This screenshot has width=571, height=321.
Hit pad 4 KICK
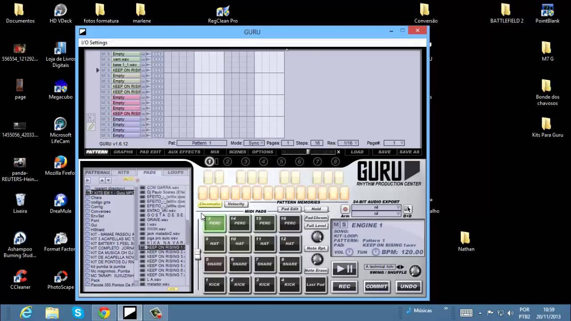pos(290,284)
